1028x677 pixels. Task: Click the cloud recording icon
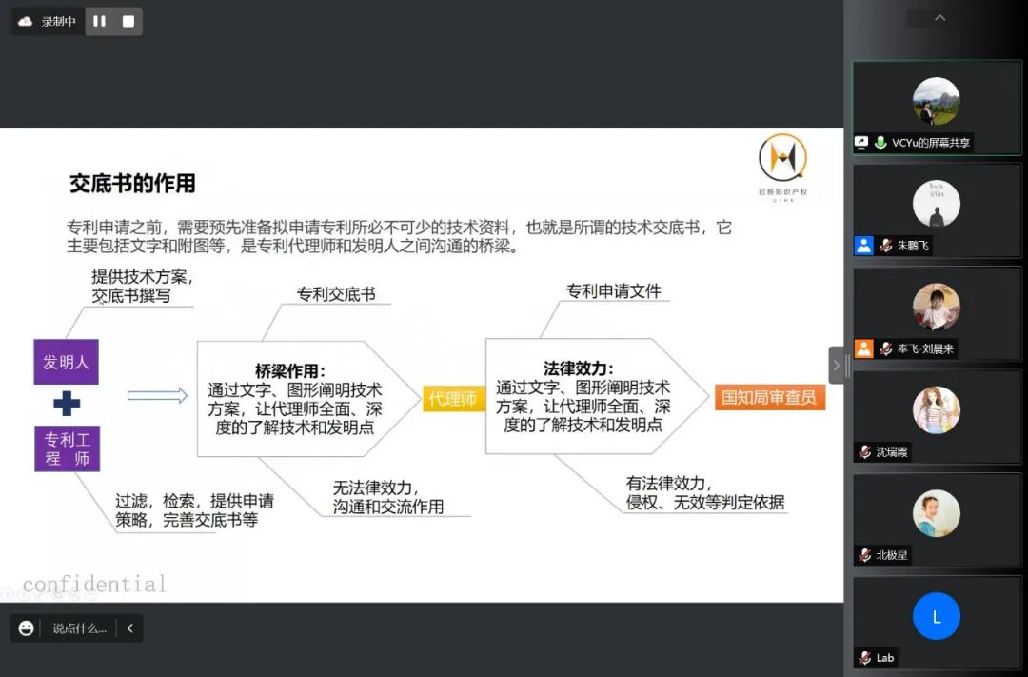(24, 20)
